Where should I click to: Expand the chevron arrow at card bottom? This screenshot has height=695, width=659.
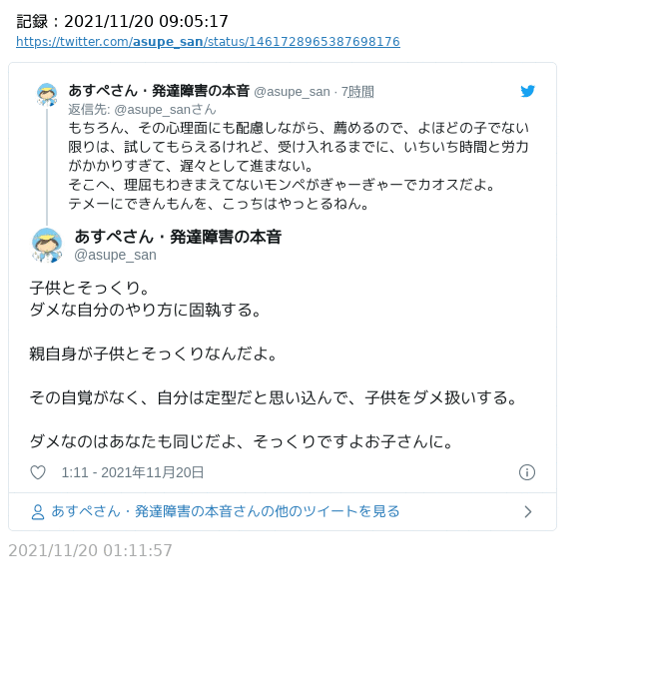pyautogui.click(x=528, y=512)
